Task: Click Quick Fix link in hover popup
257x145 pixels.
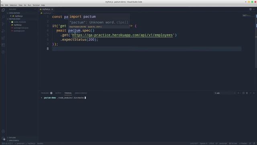Action: [x=95, y=27]
